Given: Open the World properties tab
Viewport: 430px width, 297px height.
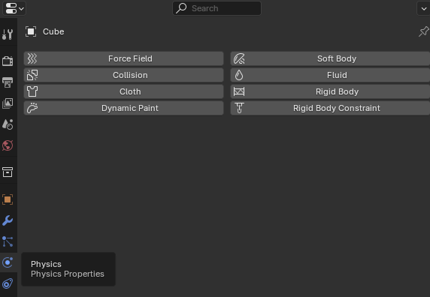Looking at the screenshot, I should [x=8, y=145].
